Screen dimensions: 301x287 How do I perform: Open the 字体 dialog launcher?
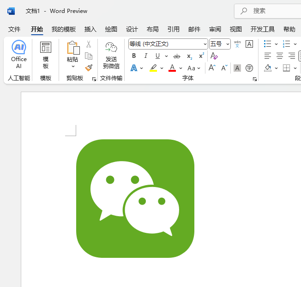(x=254, y=80)
